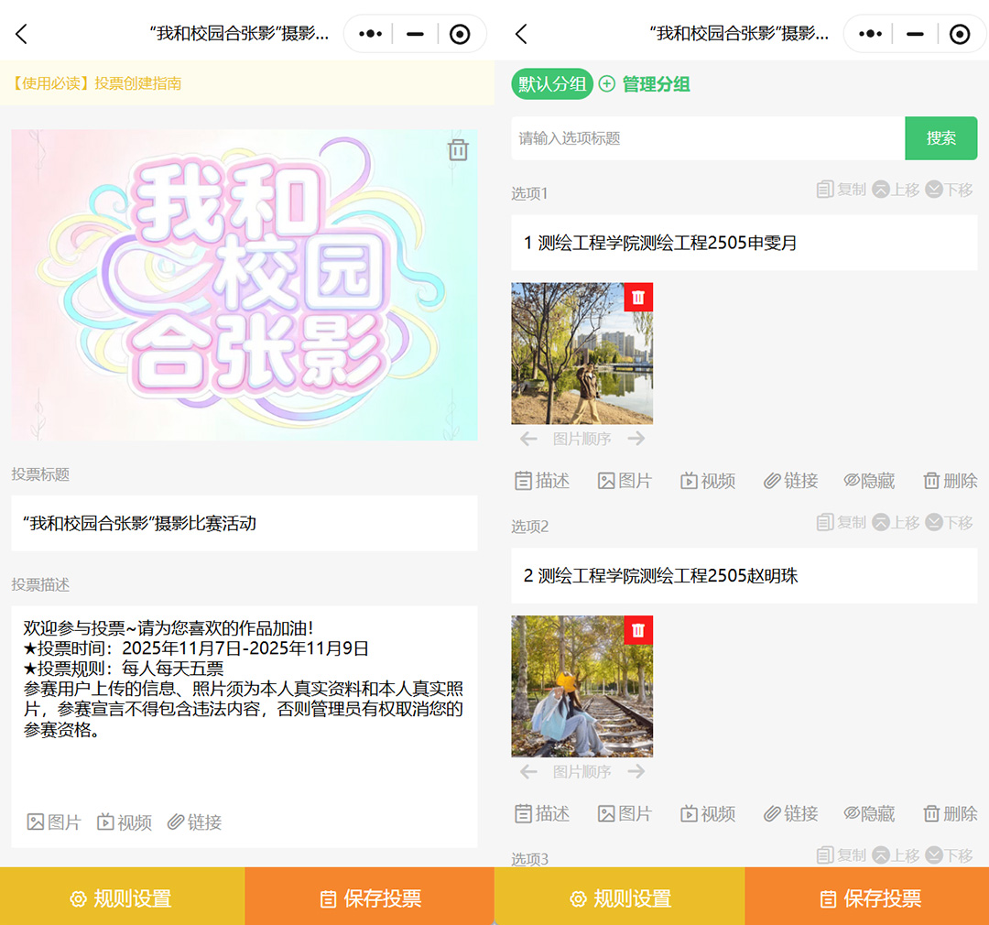Viewport: 989px width, 925px height.
Task: Add video to the vote description
Action: [x=125, y=822]
